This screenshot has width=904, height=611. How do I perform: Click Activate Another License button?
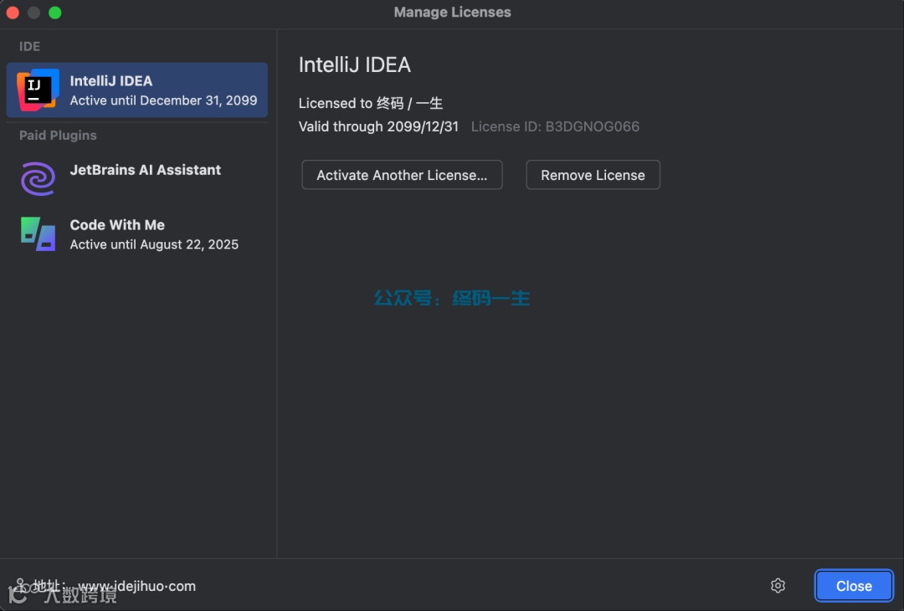(x=402, y=175)
